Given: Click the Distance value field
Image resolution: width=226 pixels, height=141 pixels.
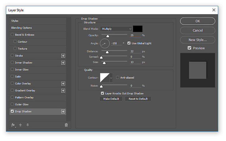Looking at the screenshot, I should (135, 51).
